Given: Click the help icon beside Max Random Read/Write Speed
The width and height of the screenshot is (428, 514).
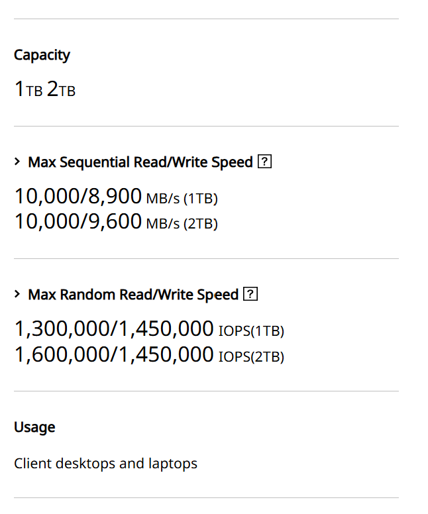Looking at the screenshot, I should [x=250, y=295].
